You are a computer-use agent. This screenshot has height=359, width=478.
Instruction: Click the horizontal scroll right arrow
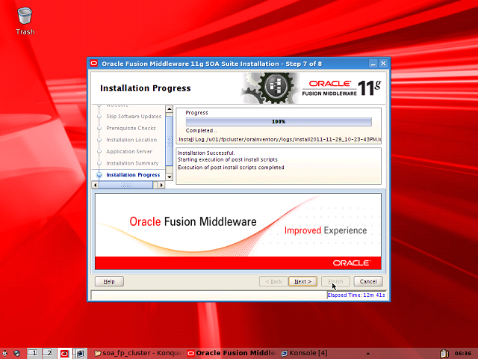(x=161, y=185)
